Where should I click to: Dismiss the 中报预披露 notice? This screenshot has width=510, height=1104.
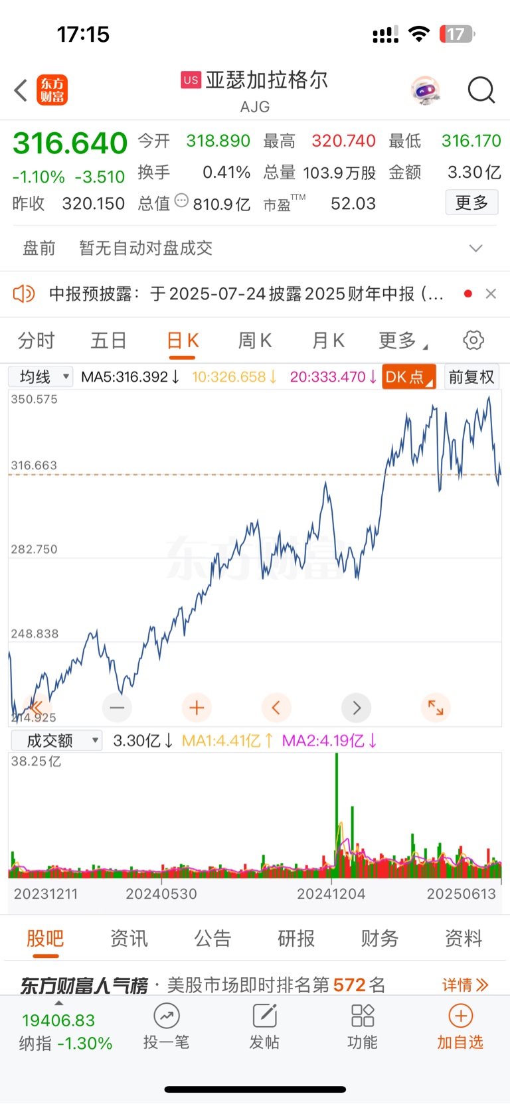(491, 293)
